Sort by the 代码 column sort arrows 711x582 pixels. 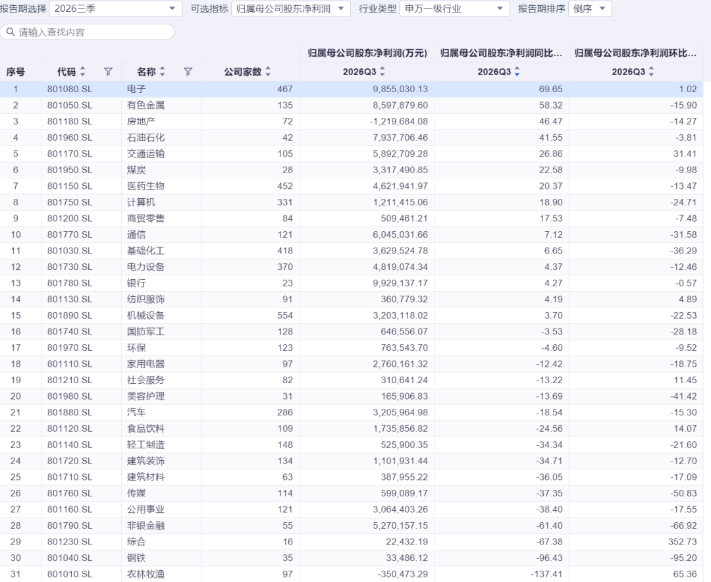pos(82,71)
